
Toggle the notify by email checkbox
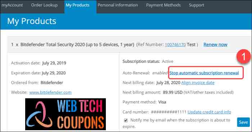coord(126,120)
